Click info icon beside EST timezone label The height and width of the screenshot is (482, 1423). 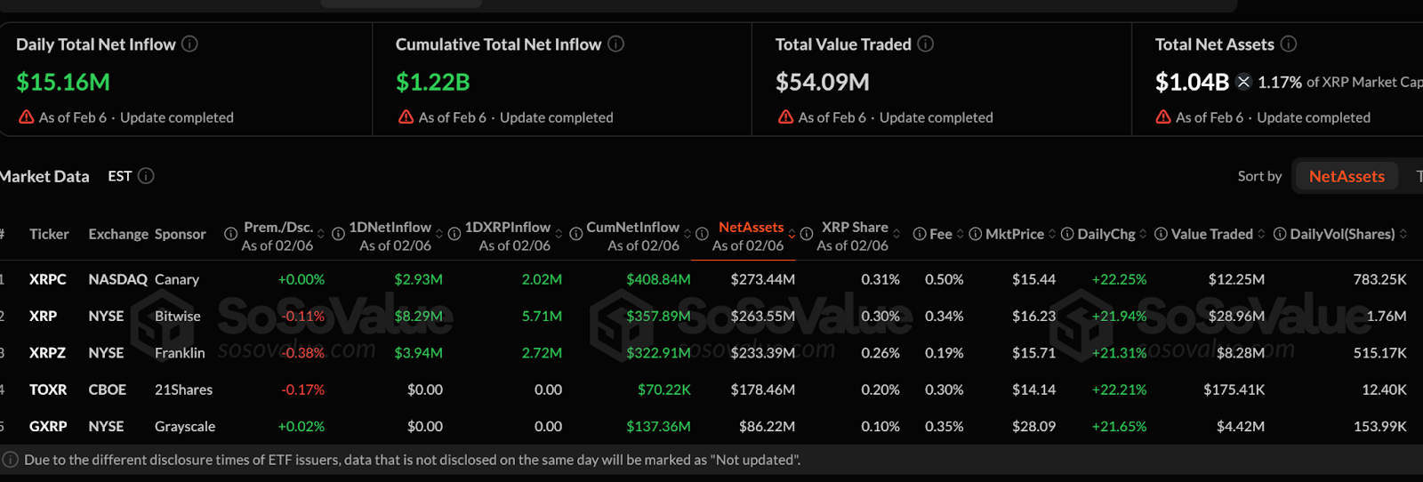146,176
